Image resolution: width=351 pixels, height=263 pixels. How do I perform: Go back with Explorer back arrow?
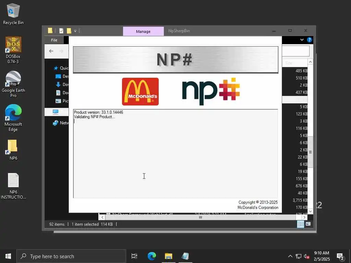(x=51, y=51)
